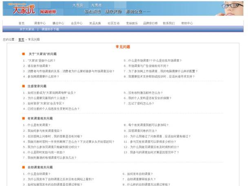This screenshot has height=186, width=248.
Task: Click the orange bullet beside 自助调查相关问题
Action: 24,167
